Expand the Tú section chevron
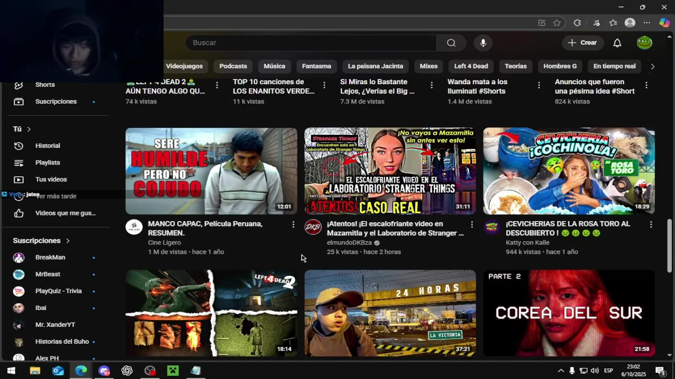 click(x=29, y=129)
